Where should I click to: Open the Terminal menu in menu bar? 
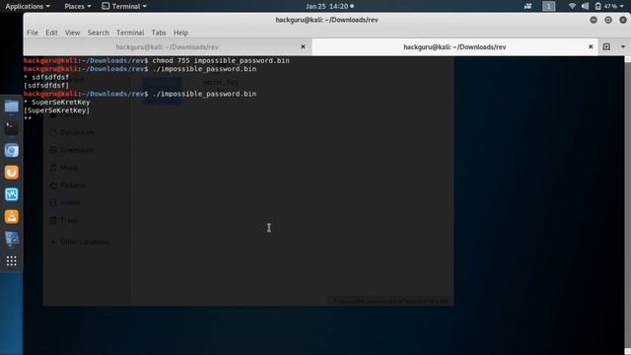point(130,33)
